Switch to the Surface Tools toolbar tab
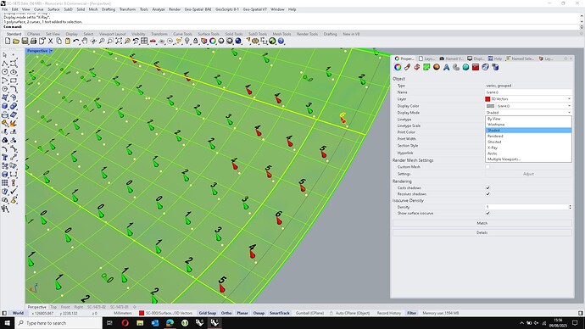This screenshot has width=585, height=329. (209, 34)
